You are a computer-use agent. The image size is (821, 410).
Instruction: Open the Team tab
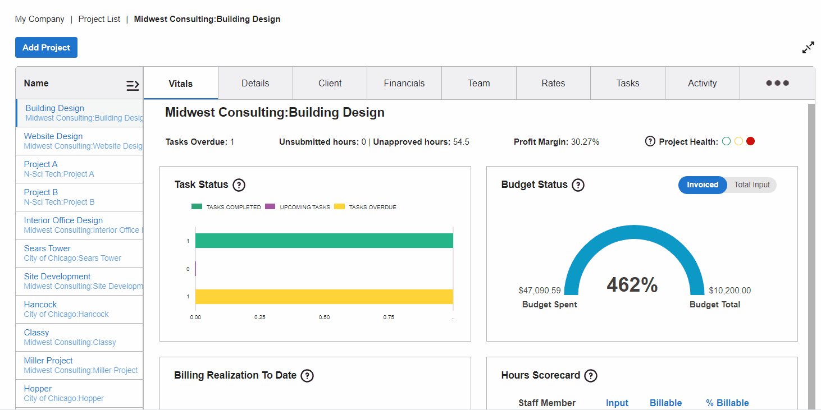coord(479,83)
